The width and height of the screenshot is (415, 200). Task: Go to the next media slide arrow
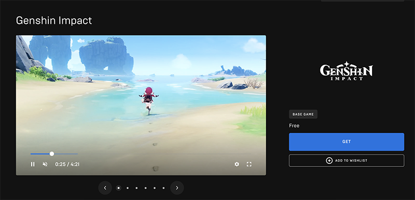pyautogui.click(x=177, y=188)
